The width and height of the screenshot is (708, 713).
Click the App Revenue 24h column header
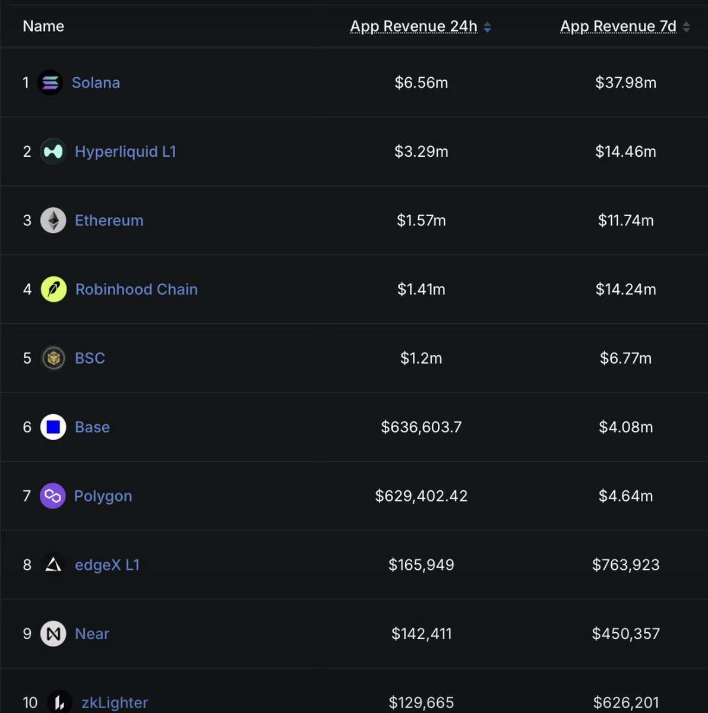(414, 26)
